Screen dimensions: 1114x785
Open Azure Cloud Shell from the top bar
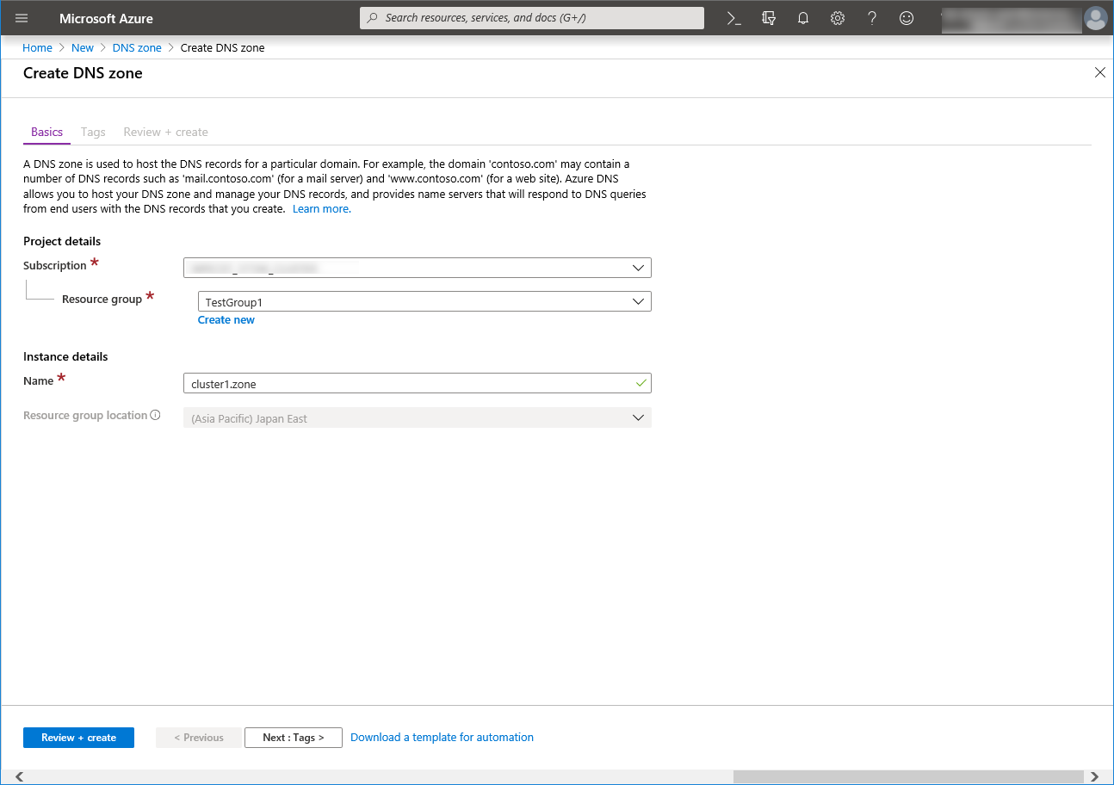click(x=733, y=18)
